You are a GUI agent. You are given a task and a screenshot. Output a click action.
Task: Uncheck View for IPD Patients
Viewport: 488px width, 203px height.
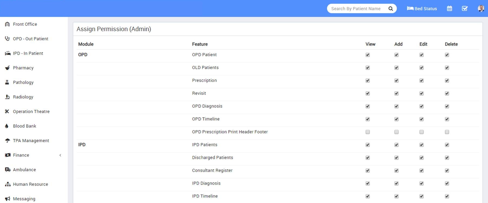368,145
